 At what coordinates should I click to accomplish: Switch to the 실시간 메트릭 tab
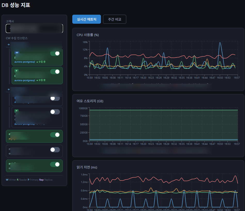click(x=86, y=19)
